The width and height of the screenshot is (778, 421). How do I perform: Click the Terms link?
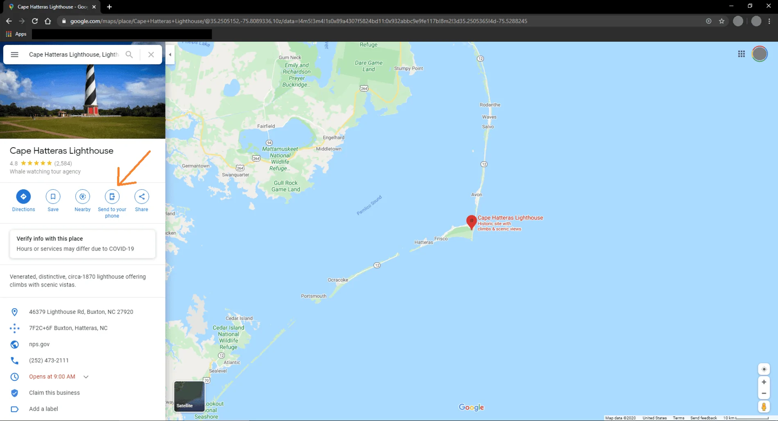point(678,418)
